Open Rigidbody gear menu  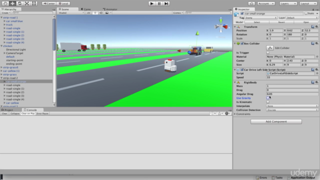click(316, 82)
